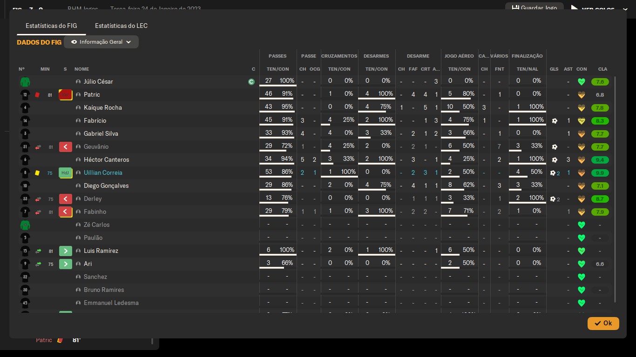Click Patric's orange condition heart

[581, 95]
